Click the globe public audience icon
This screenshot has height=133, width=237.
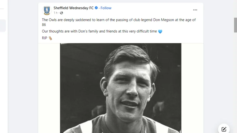pyautogui.click(x=61, y=13)
